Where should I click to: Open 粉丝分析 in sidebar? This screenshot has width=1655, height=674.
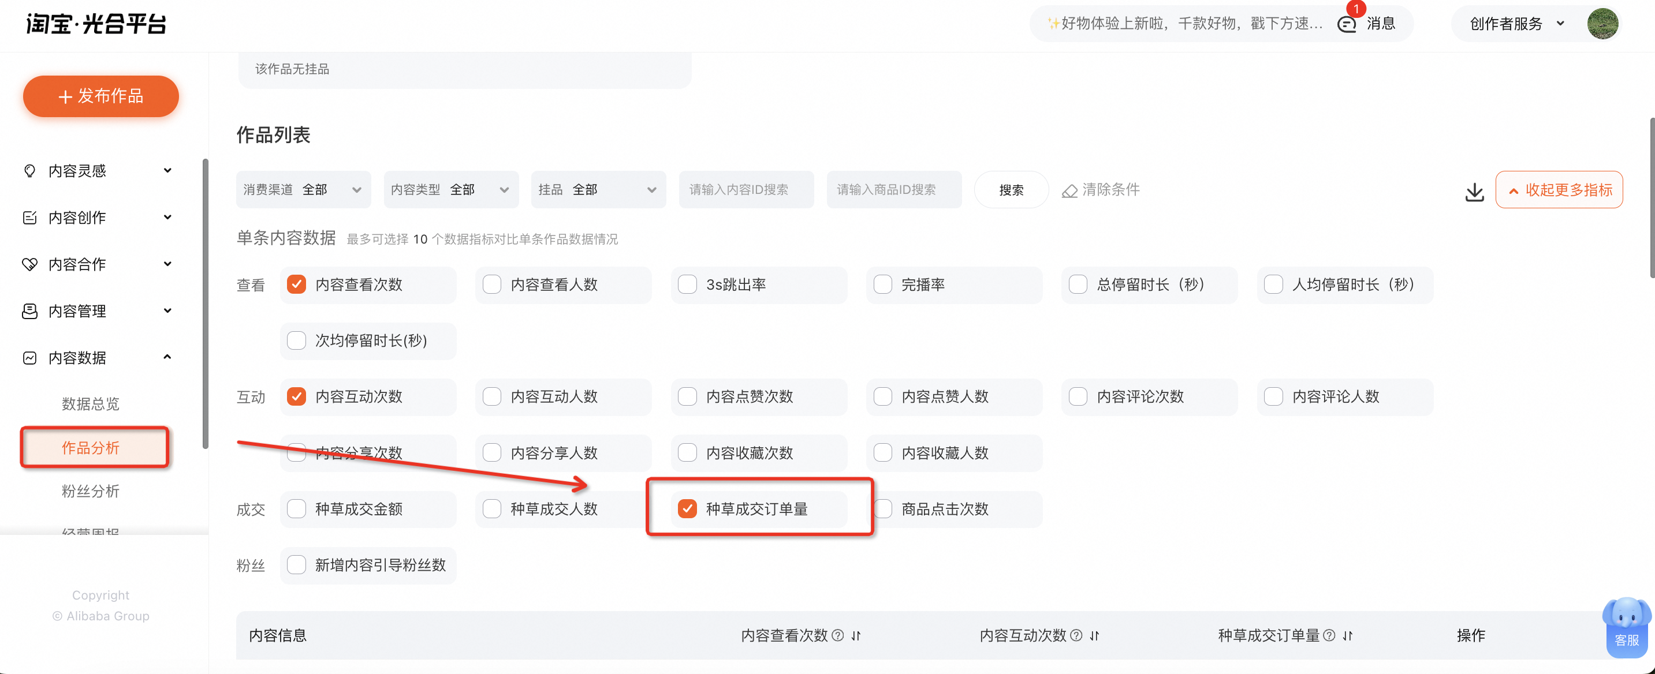(x=91, y=491)
